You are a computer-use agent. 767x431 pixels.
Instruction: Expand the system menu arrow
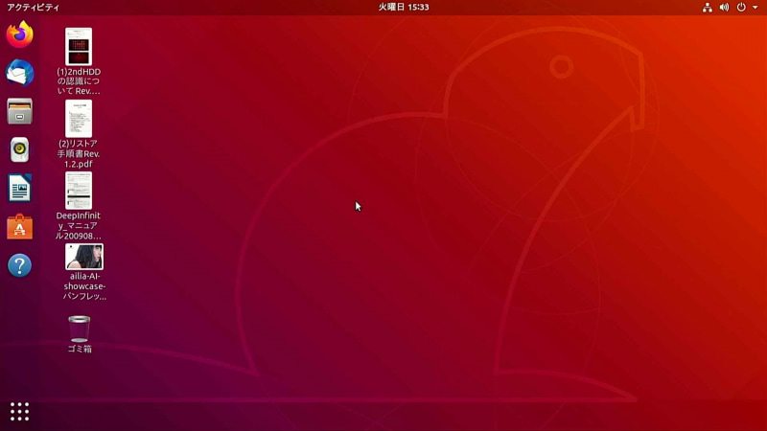coord(755,8)
